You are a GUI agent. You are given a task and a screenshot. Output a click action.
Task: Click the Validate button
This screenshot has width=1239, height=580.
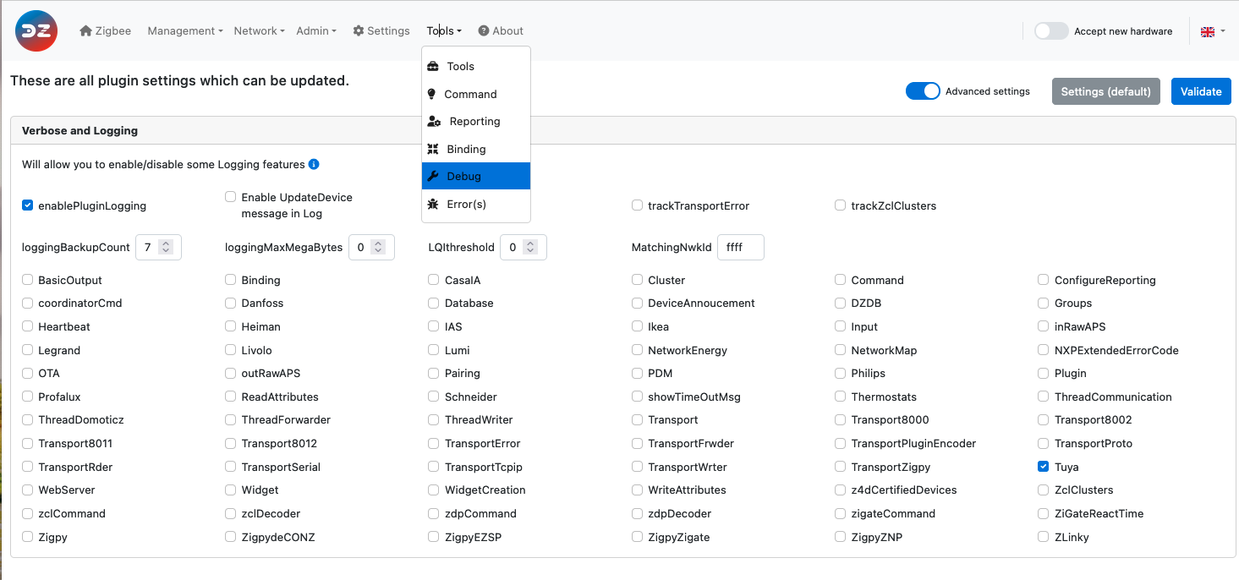pos(1200,91)
